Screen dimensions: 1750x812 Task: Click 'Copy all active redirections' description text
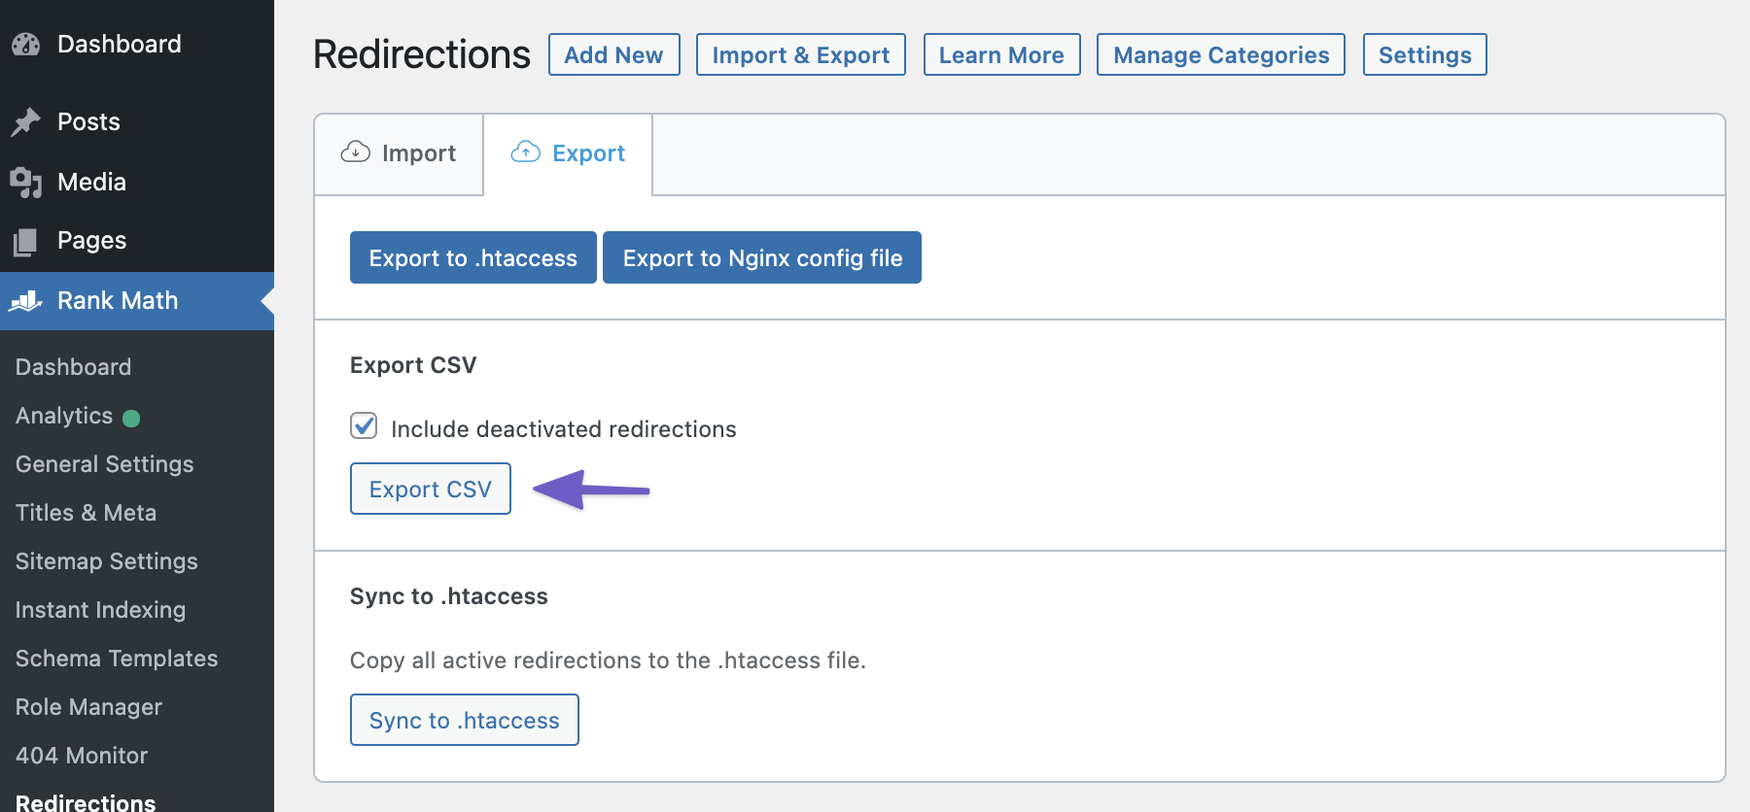click(608, 660)
